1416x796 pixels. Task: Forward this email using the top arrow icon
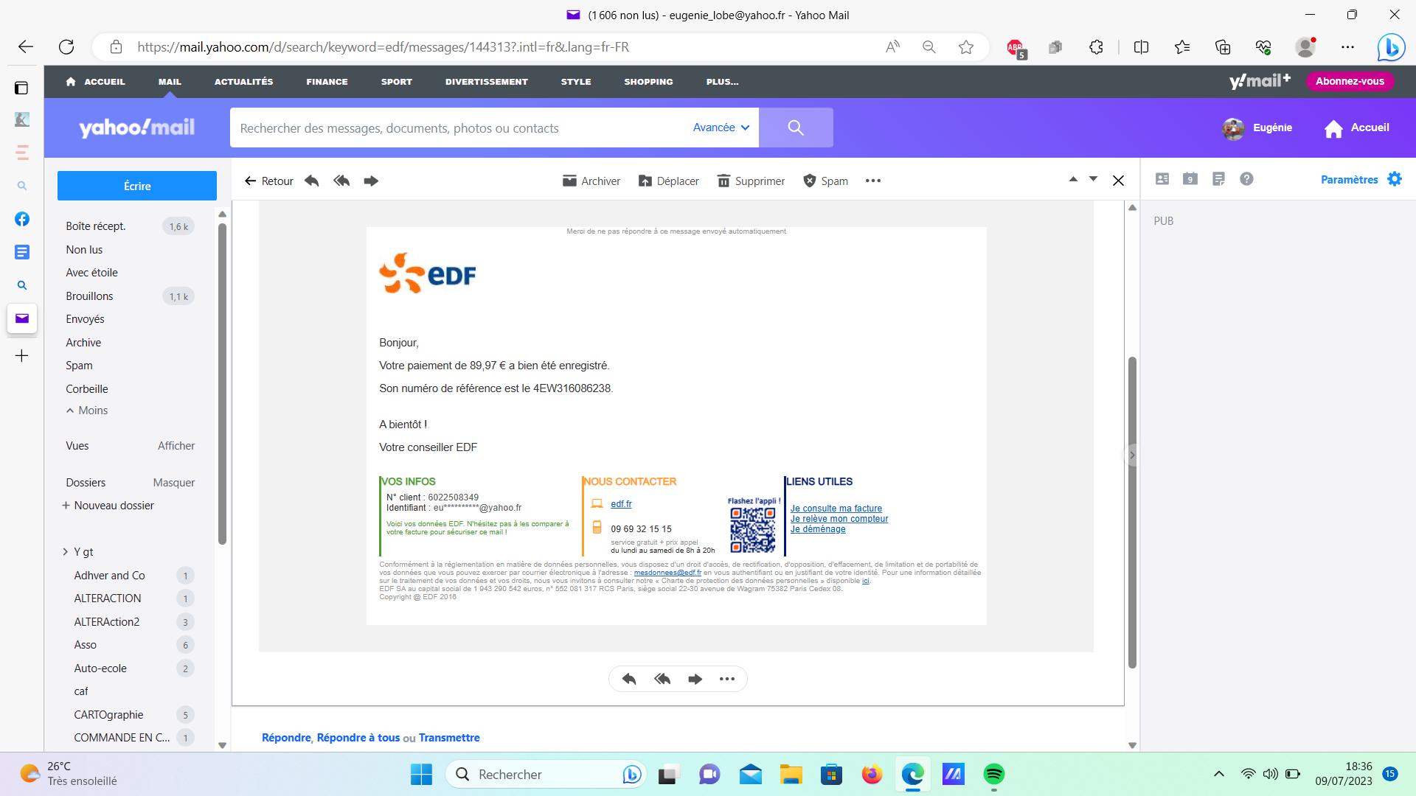371,181
